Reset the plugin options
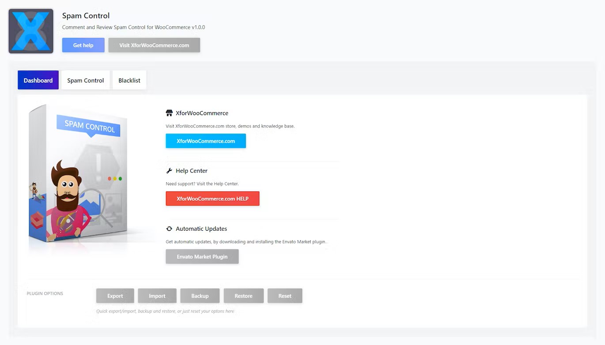Viewport: 605px width, 345px height. 285,296
